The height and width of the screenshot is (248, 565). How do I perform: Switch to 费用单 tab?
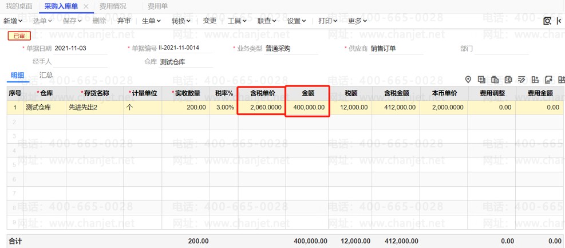pos(157,6)
